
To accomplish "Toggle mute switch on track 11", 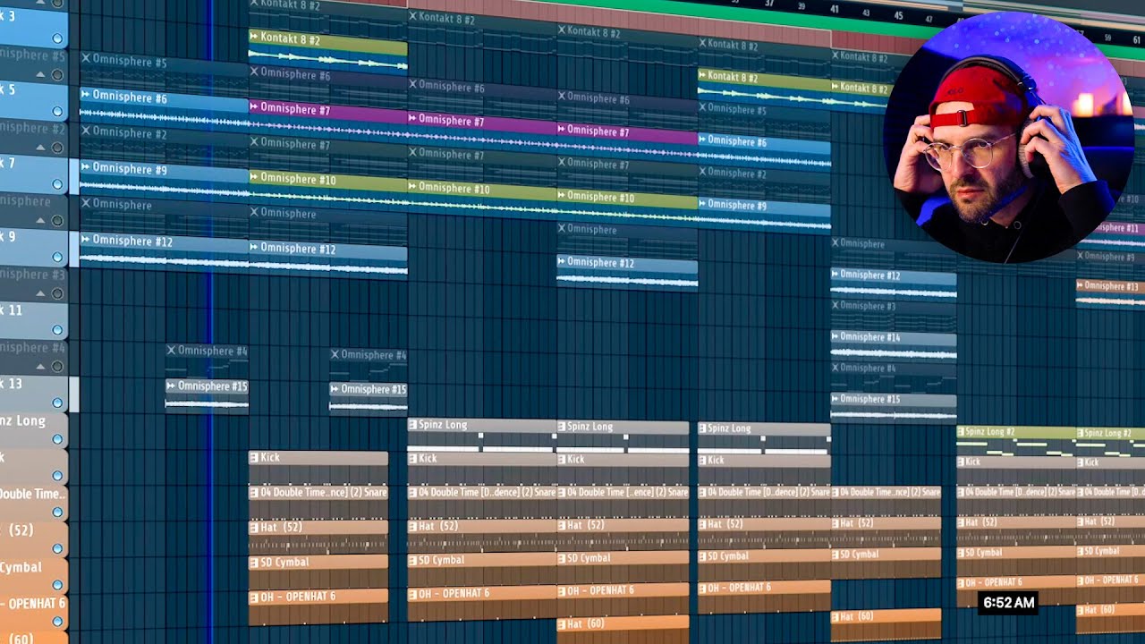I will click(57, 330).
